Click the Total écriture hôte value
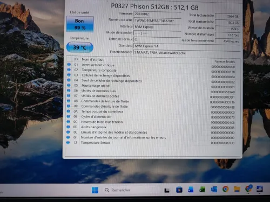 [227, 23]
